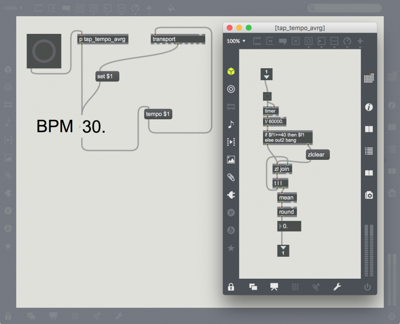Click the tap_tempo_avrg window title bar
This screenshot has width=400, height=324.
point(300,28)
